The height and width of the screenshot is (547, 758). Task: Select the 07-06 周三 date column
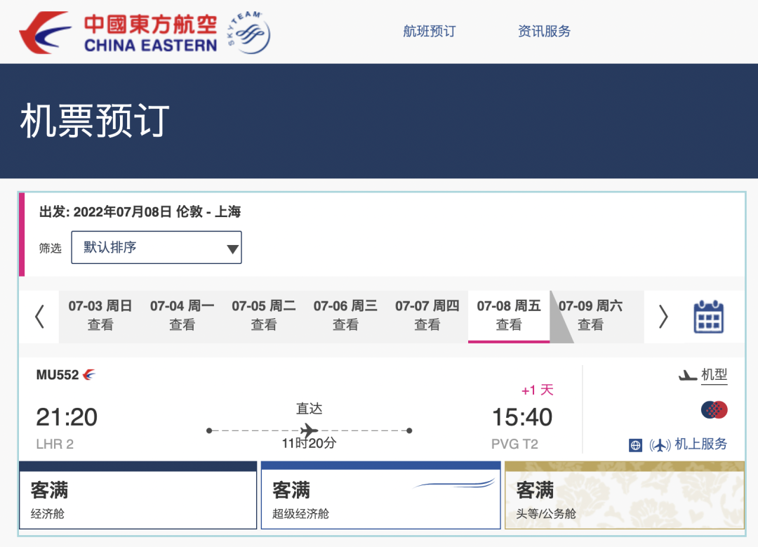coord(345,317)
